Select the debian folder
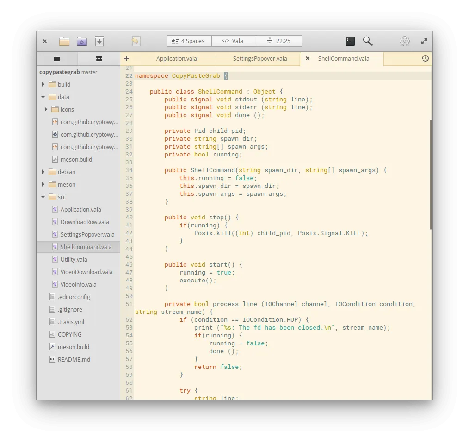This screenshot has height=443, width=469. coord(78,172)
